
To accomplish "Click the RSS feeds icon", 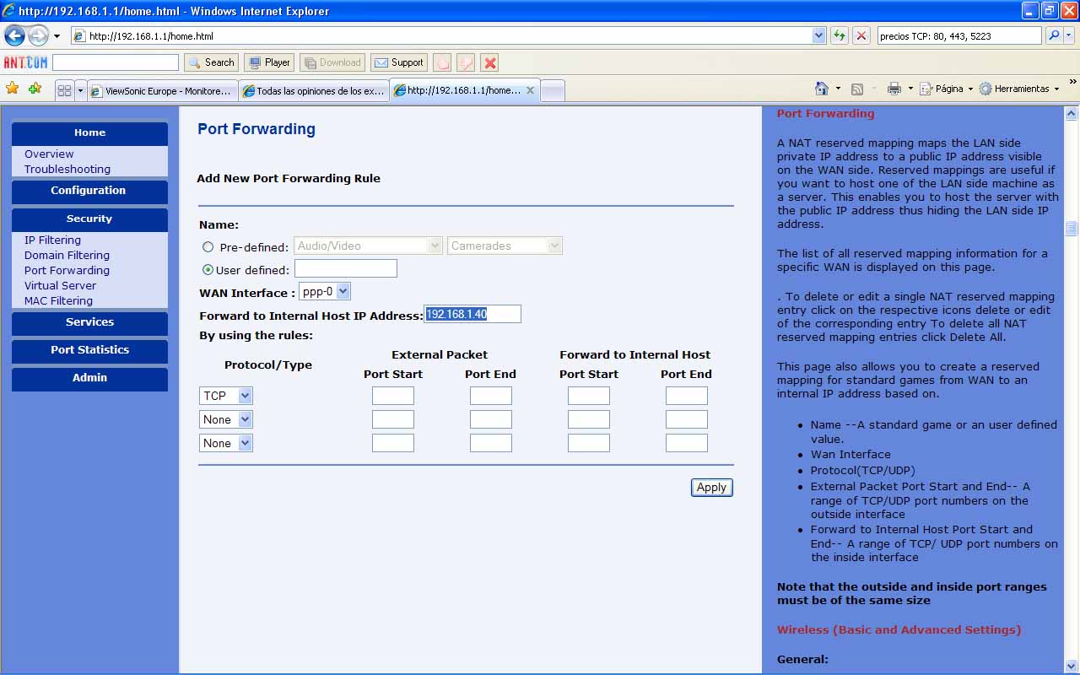I will point(857,89).
